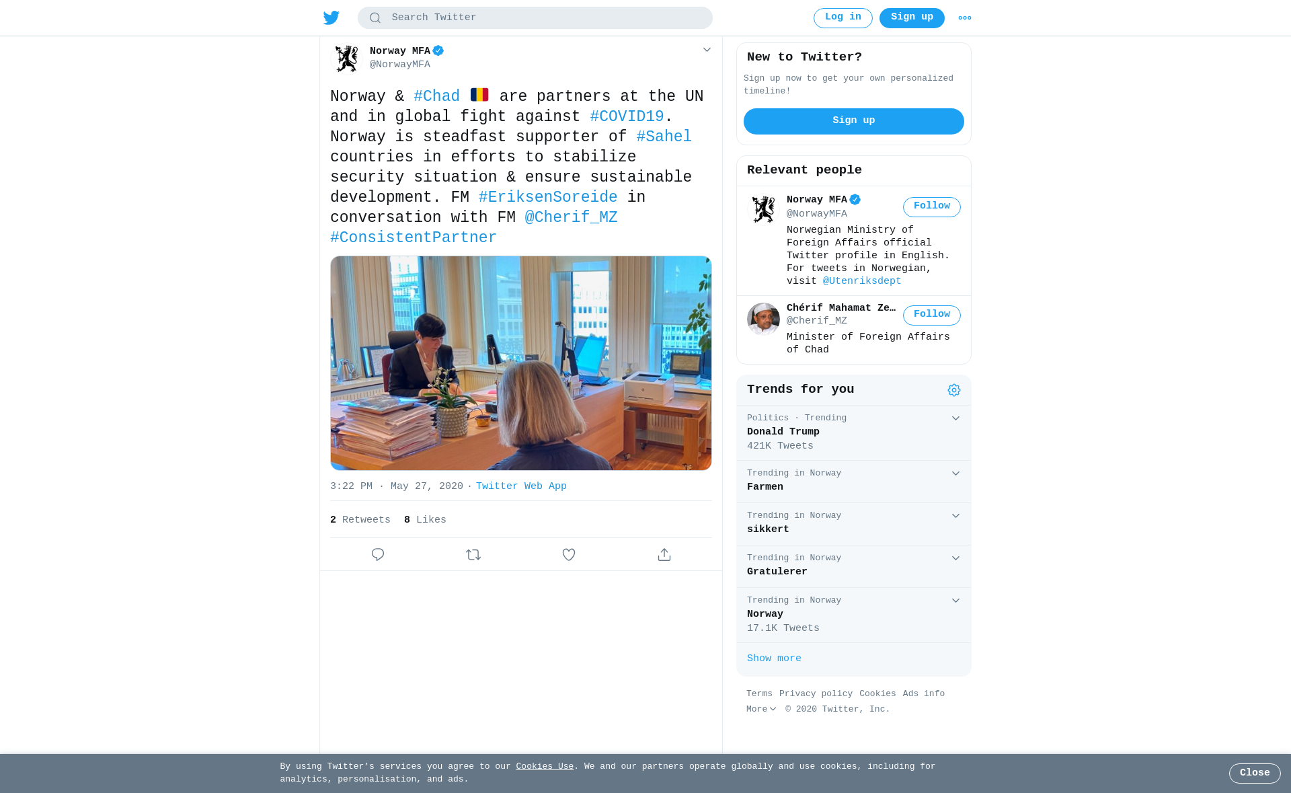The width and height of the screenshot is (1291, 793).
Task: Like the tweet with heart icon
Action: pos(569,555)
